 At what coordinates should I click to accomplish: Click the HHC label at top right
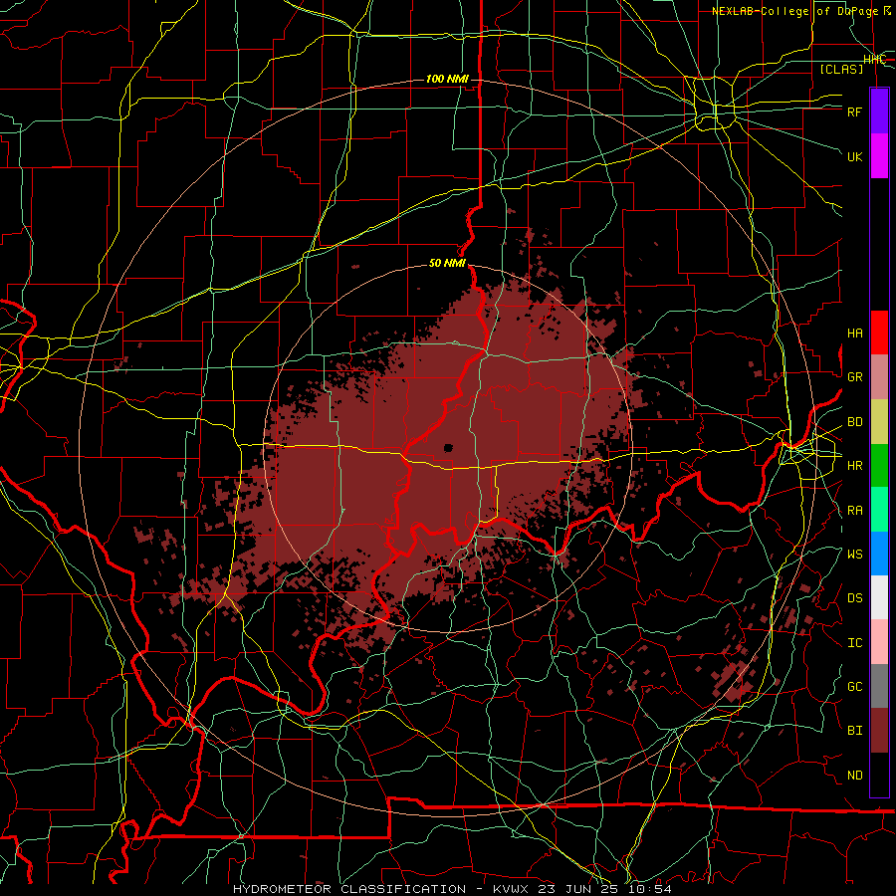click(x=874, y=60)
